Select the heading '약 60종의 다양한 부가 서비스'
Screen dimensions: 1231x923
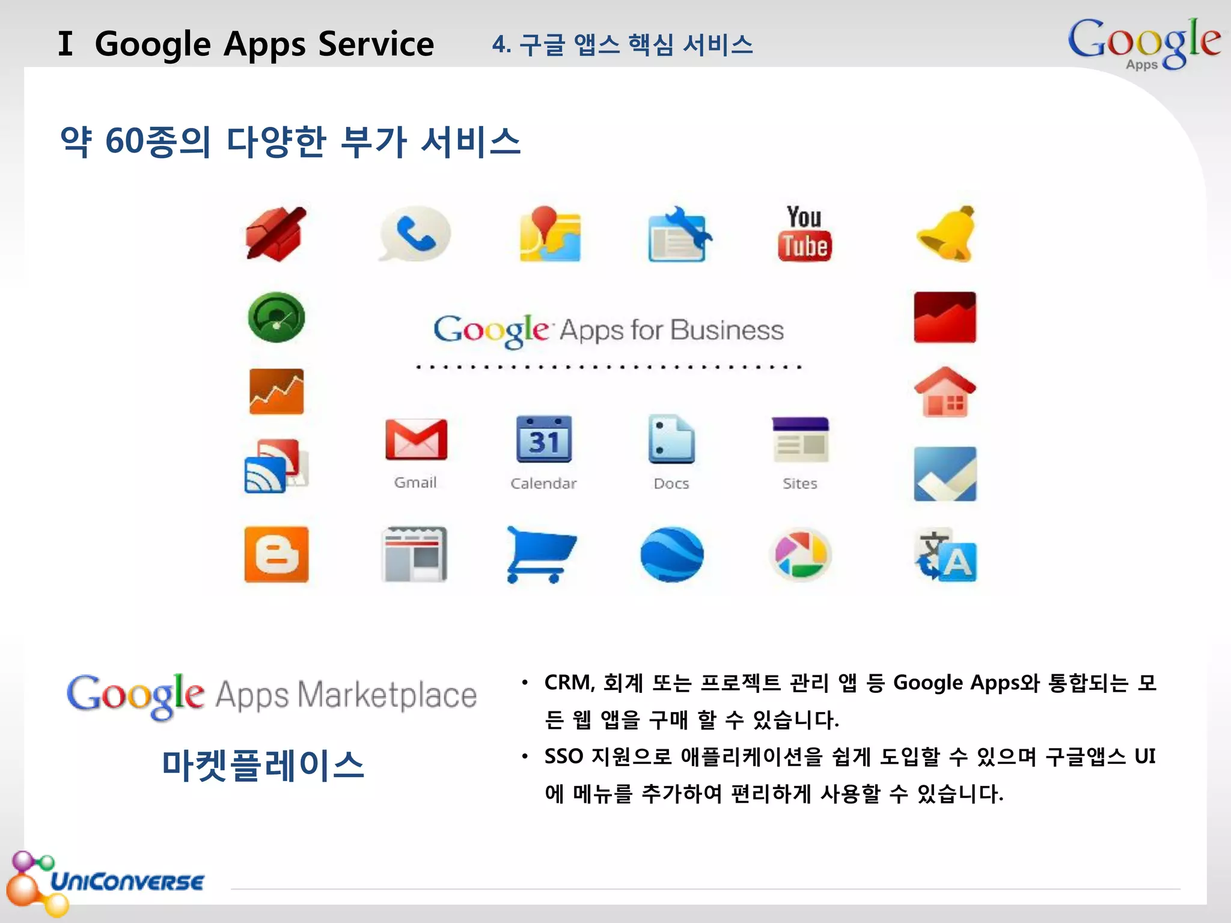pyautogui.click(x=290, y=142)
